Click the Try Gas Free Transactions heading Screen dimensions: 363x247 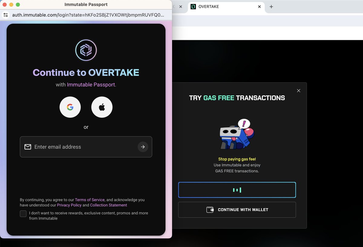[237, 98]
